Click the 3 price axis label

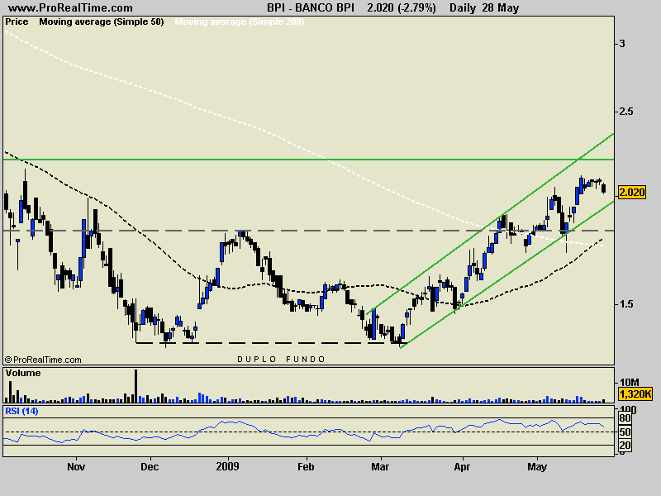click(622, 44)
